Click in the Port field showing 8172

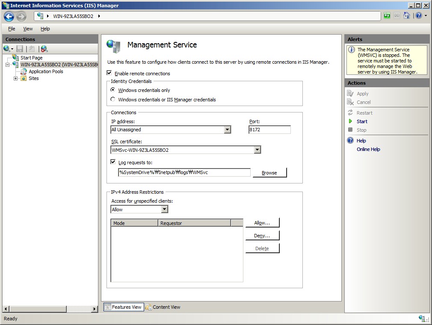tap(269, 130)
